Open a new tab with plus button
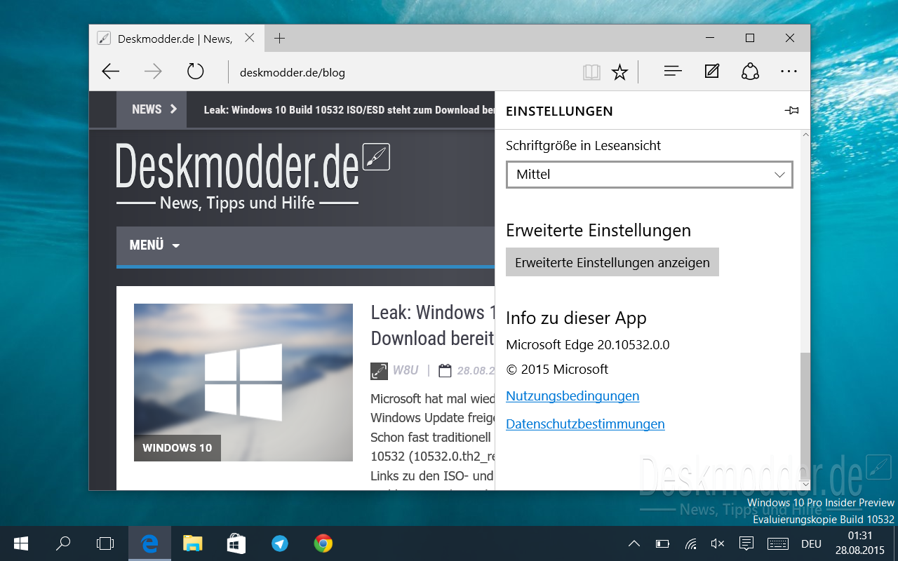898x561 pixels. pyautogui.click(x=279, y=39)
